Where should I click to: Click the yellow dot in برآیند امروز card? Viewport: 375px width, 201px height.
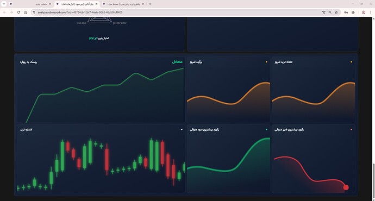pyautogui.click(x=266, y=62)
